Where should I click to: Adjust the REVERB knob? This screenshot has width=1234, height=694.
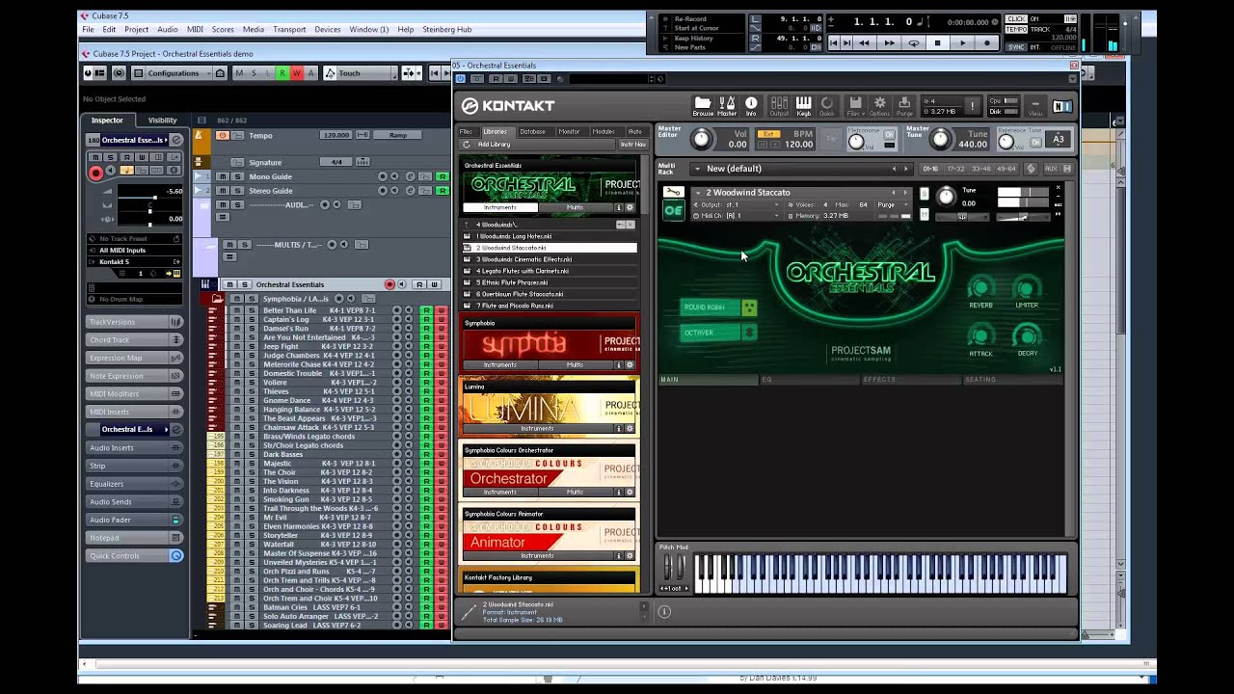tap(980, 287)
